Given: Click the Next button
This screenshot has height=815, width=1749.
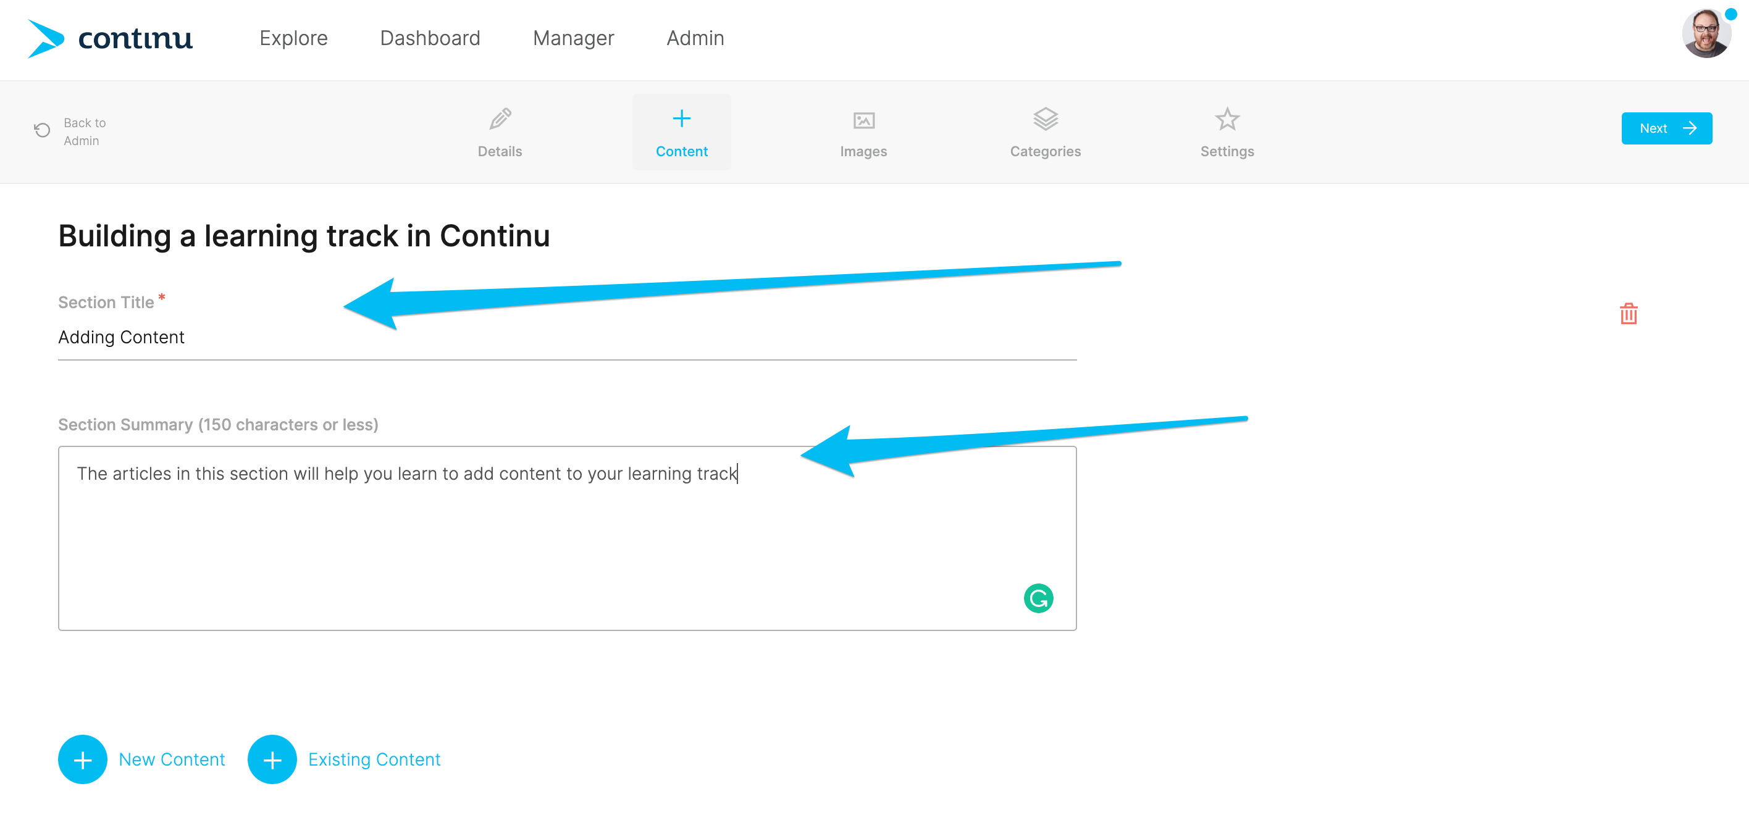Looking at the screenshot, I should coord(1666,128).
